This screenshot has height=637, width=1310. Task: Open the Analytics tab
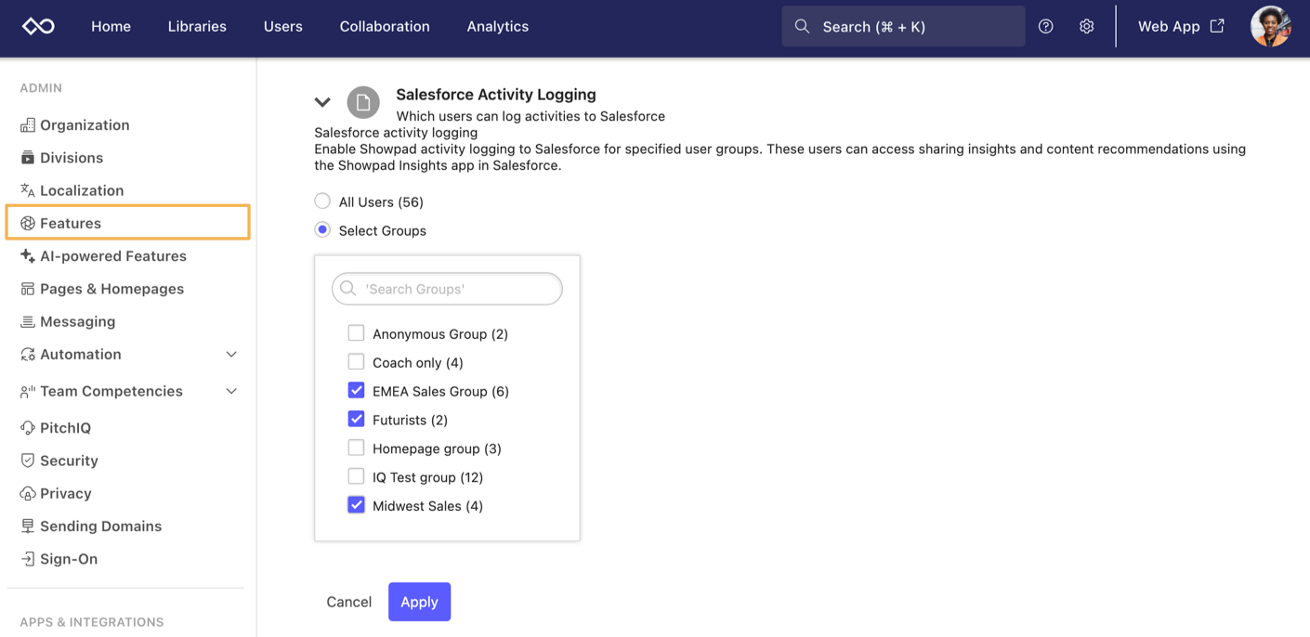pyautogui.click(x=497, y=26)
